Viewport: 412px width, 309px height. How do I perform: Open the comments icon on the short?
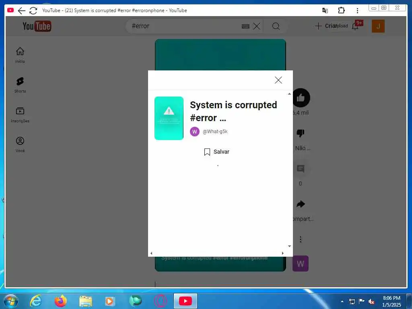point(300,169)
